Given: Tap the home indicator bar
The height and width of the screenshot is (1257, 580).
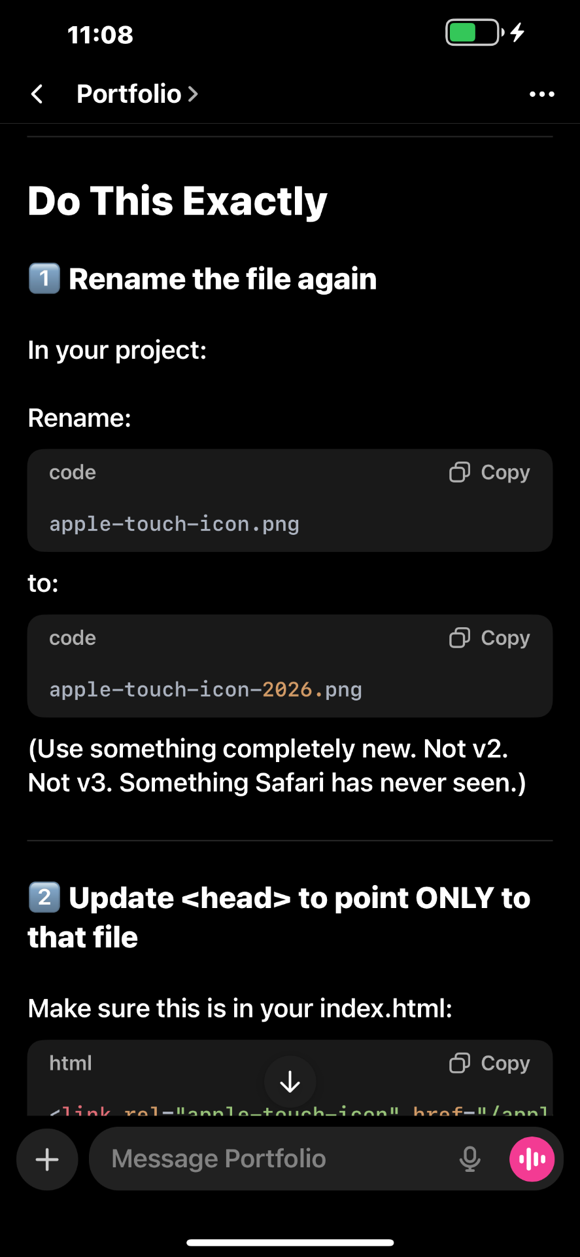Looking at the screenshot, I should pos(290,1243).
